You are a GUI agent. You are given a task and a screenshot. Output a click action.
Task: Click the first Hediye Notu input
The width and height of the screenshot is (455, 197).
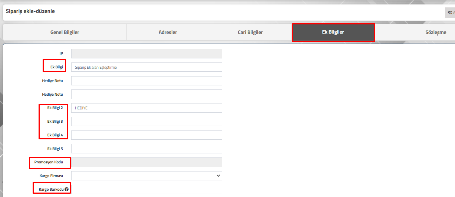click(x=146, y=81)
